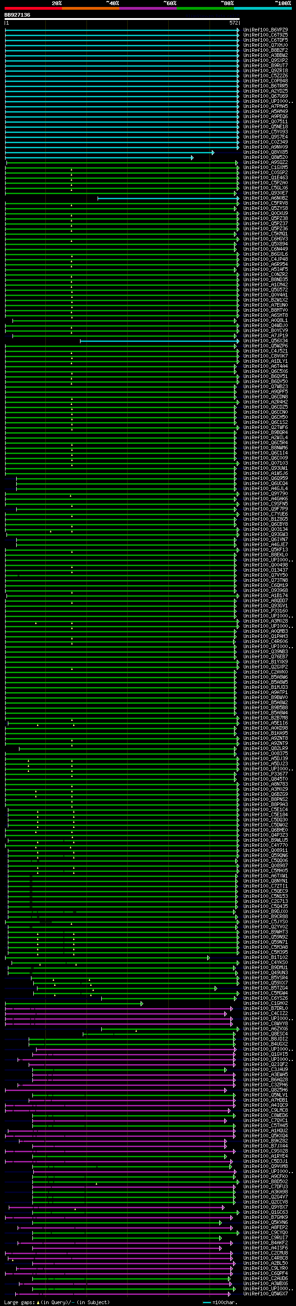Click the 572 query length label
Screen dimensions: 296x1306
[x=233, y=23]
